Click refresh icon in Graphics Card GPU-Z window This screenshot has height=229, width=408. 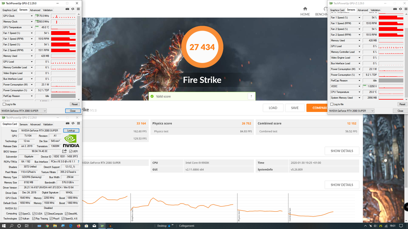pos(73,123)
